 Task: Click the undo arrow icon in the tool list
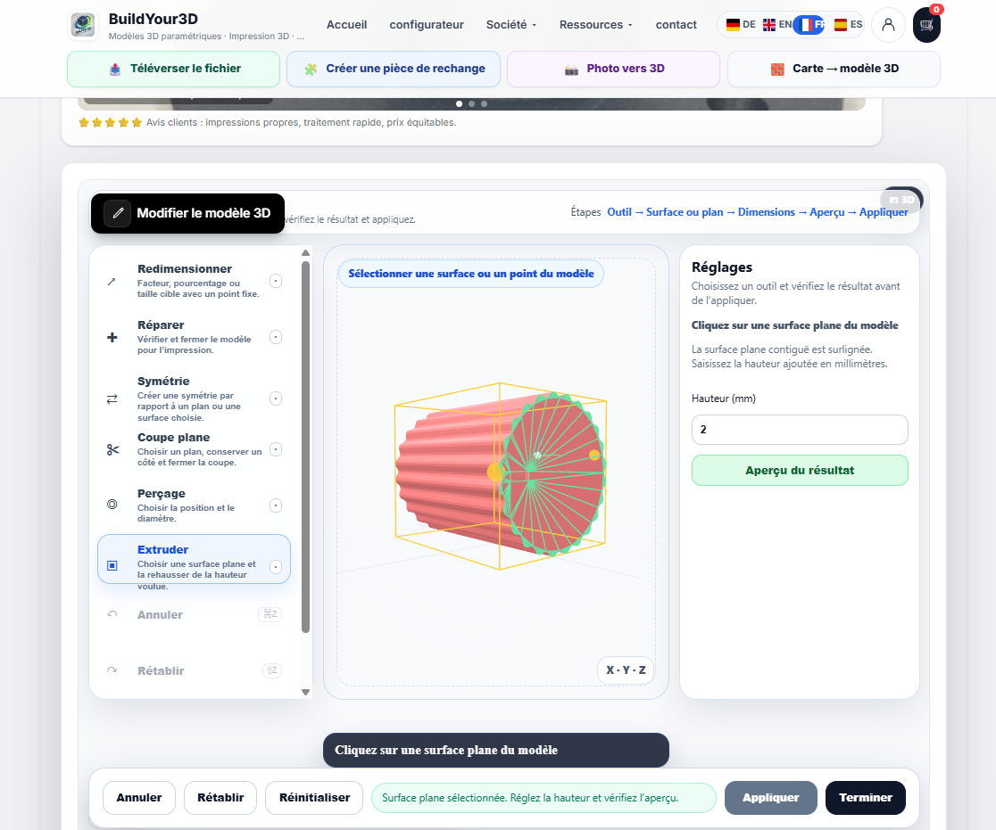(x=112, y=614)
